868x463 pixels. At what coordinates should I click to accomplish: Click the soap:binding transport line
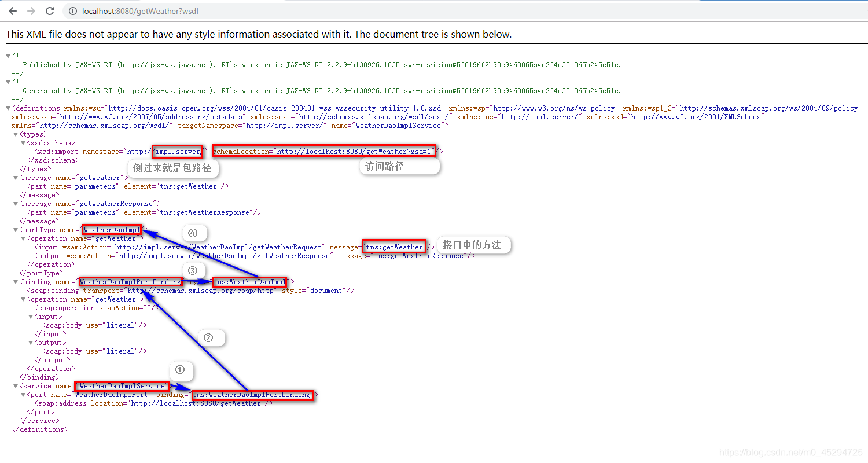(x=190, y=291)
